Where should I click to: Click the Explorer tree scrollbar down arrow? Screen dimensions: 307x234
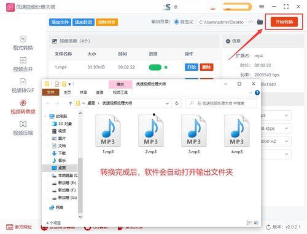click(80, 217)
